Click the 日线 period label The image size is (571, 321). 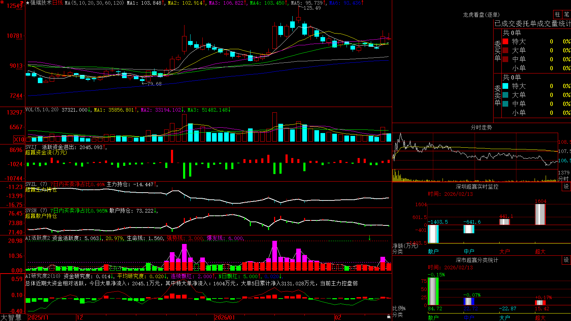point(57,3)
